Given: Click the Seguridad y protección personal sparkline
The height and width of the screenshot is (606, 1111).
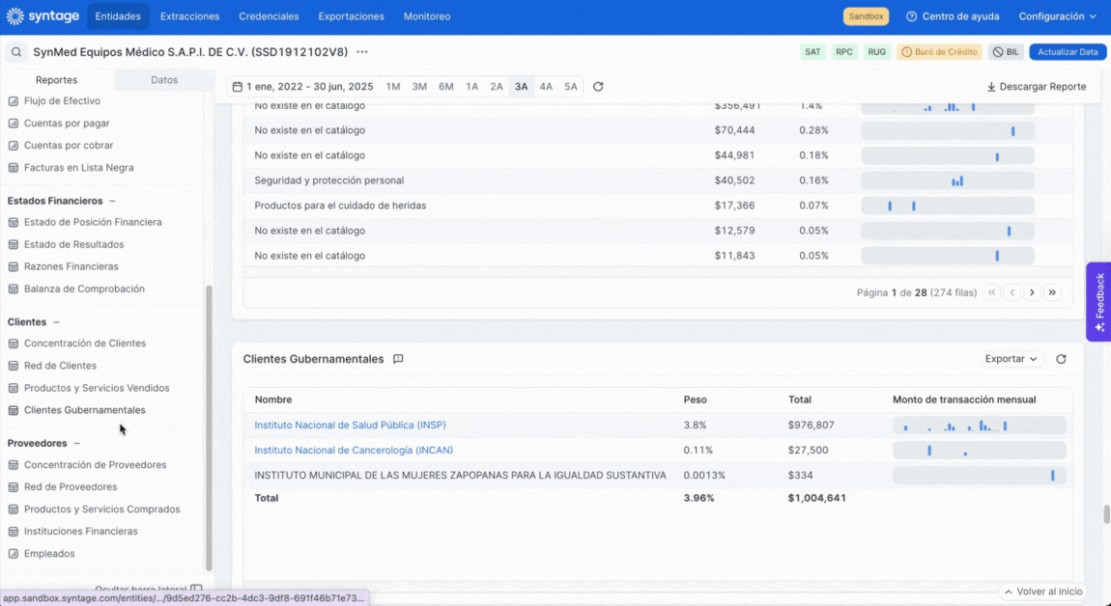Looking at the screenshot, I should (x=948, y=180).
